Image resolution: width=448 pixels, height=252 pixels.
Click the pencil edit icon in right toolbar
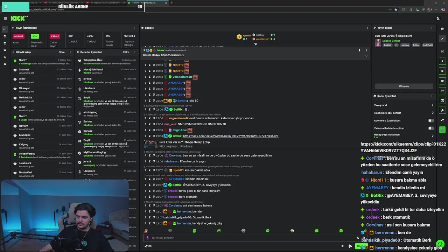pyautogui.click(x=442, y=39)
